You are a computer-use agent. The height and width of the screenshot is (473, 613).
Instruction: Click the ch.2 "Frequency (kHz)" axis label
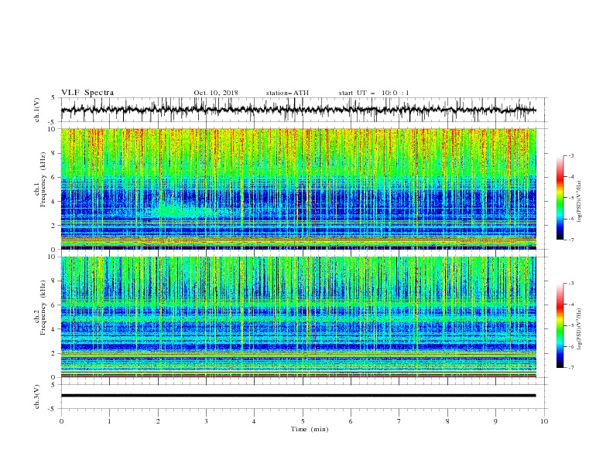tap(43, 308)
